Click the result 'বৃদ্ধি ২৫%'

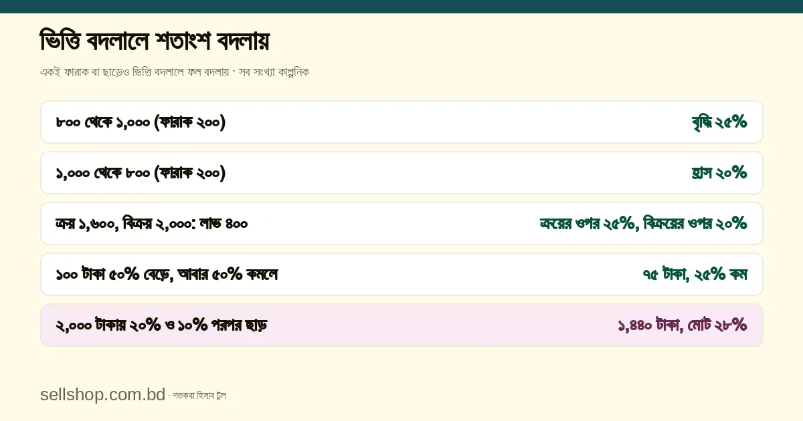(719, 122)
